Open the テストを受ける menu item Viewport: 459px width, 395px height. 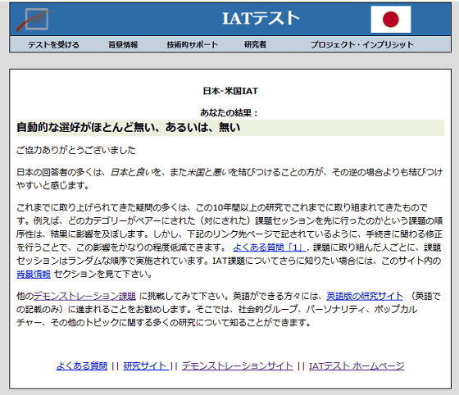pyautogui.click(x=53, y=45)
